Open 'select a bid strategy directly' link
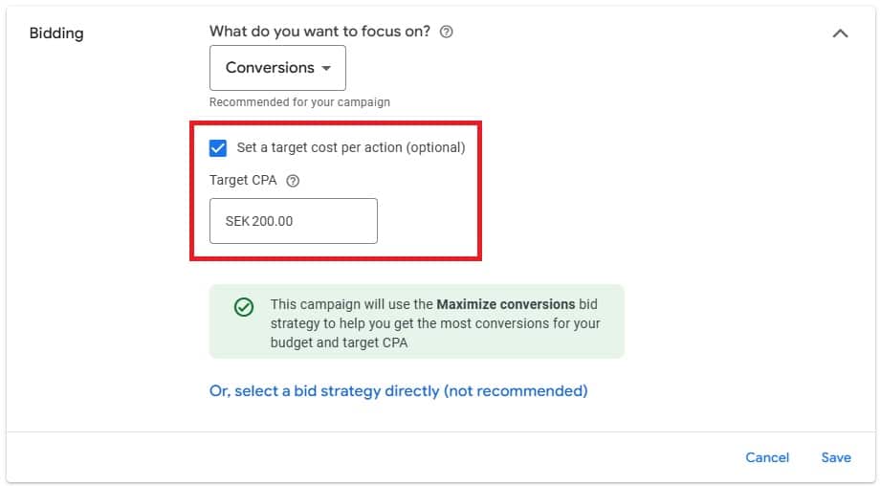 [x=399, y=391]
